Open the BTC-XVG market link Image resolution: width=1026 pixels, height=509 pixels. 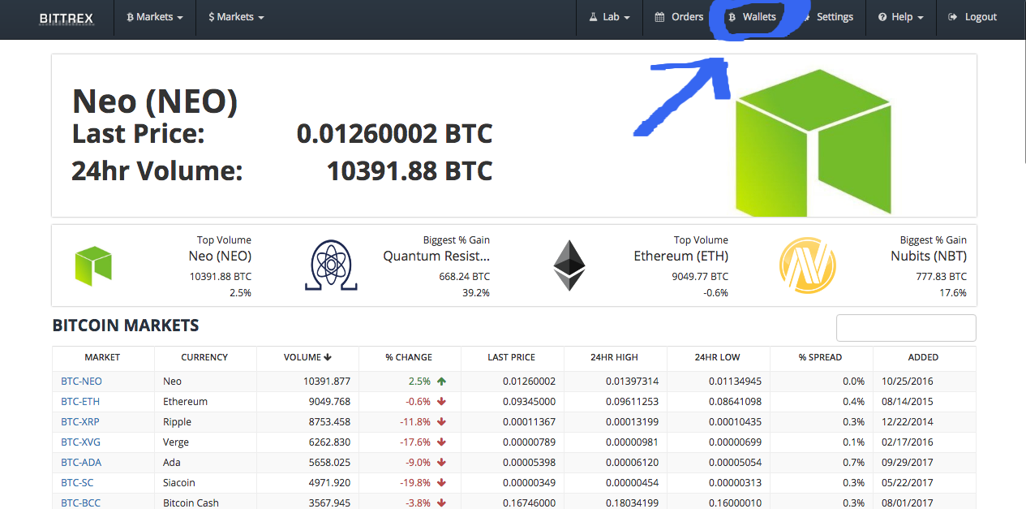[80, 442]
